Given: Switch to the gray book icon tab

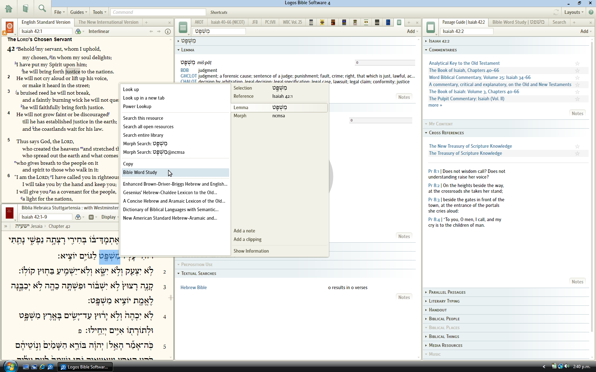Looking at the screenshot, I should [311, 22].
